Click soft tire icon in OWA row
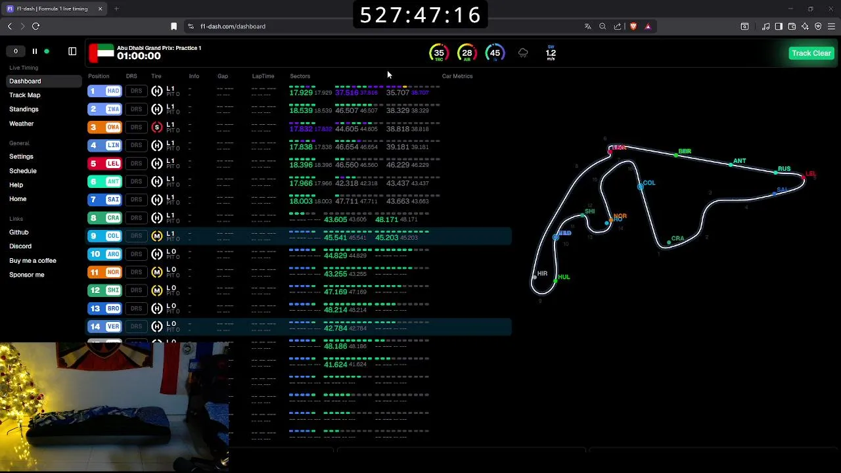Viewport: 841px width, 473px height. [156, 127]
